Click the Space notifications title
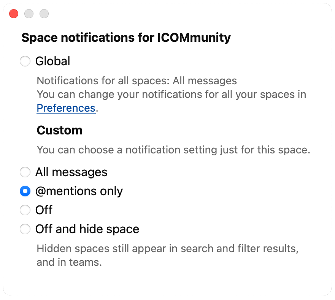Image resolution: width=335 pixels, height=300 pixels. [x=126, y=38]
